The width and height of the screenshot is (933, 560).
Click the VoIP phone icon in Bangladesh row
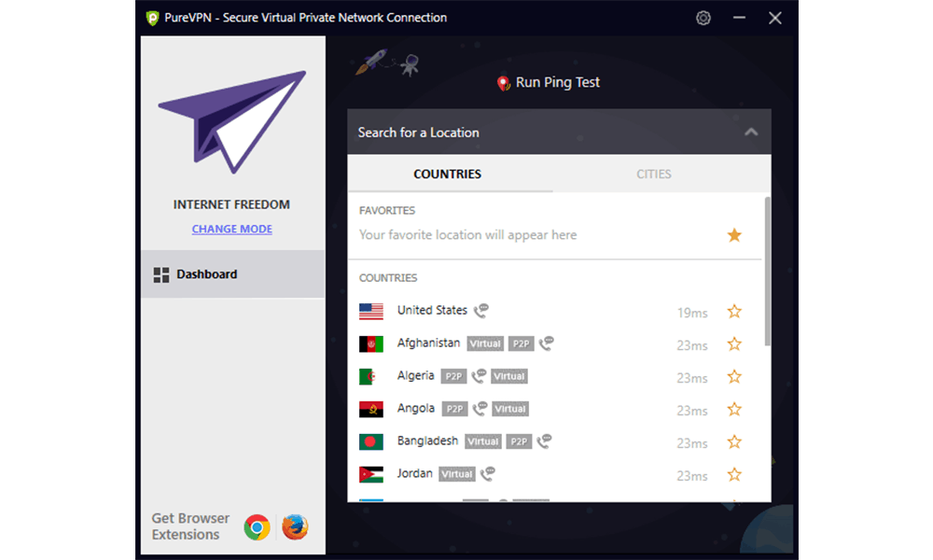(x=544, y=441)
